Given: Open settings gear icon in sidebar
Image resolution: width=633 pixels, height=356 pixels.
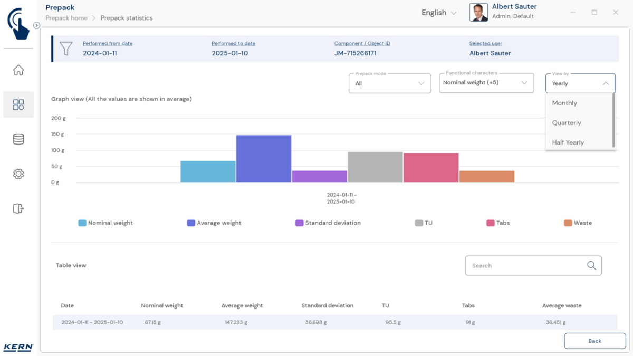Looking at the screenshot, I should point(18,174).
